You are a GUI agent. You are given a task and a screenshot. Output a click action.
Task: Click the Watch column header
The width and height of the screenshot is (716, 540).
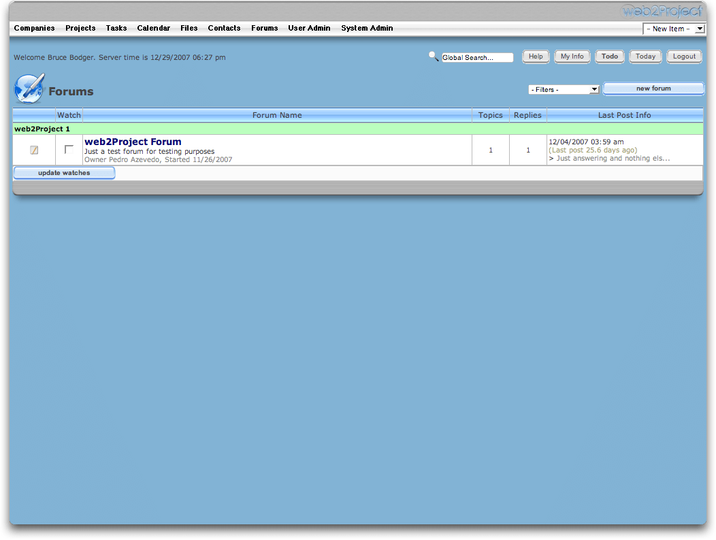[x=69, y=115]
